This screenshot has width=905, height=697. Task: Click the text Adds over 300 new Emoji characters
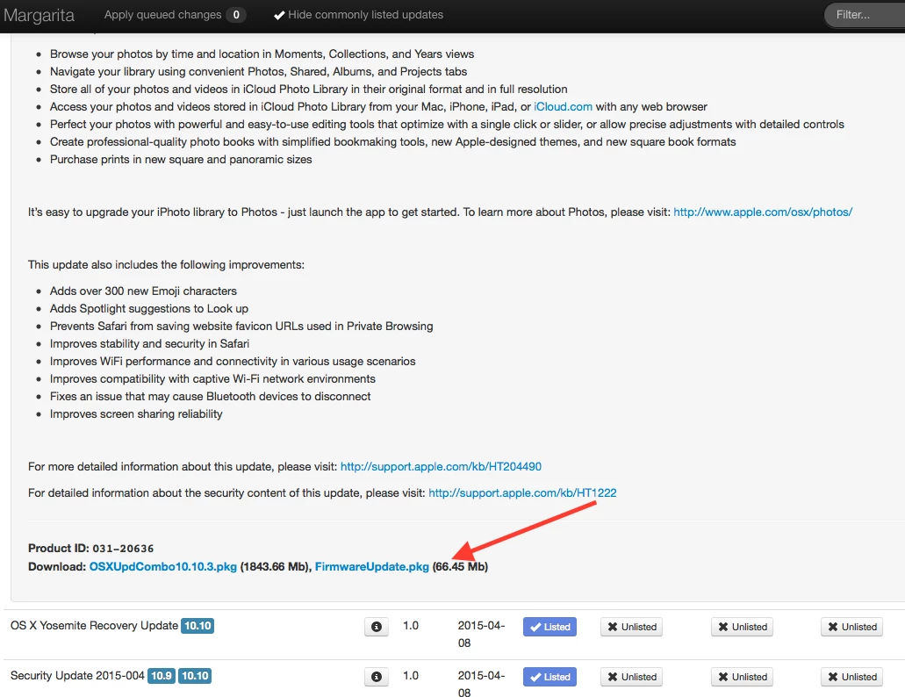tap(143, 291)
